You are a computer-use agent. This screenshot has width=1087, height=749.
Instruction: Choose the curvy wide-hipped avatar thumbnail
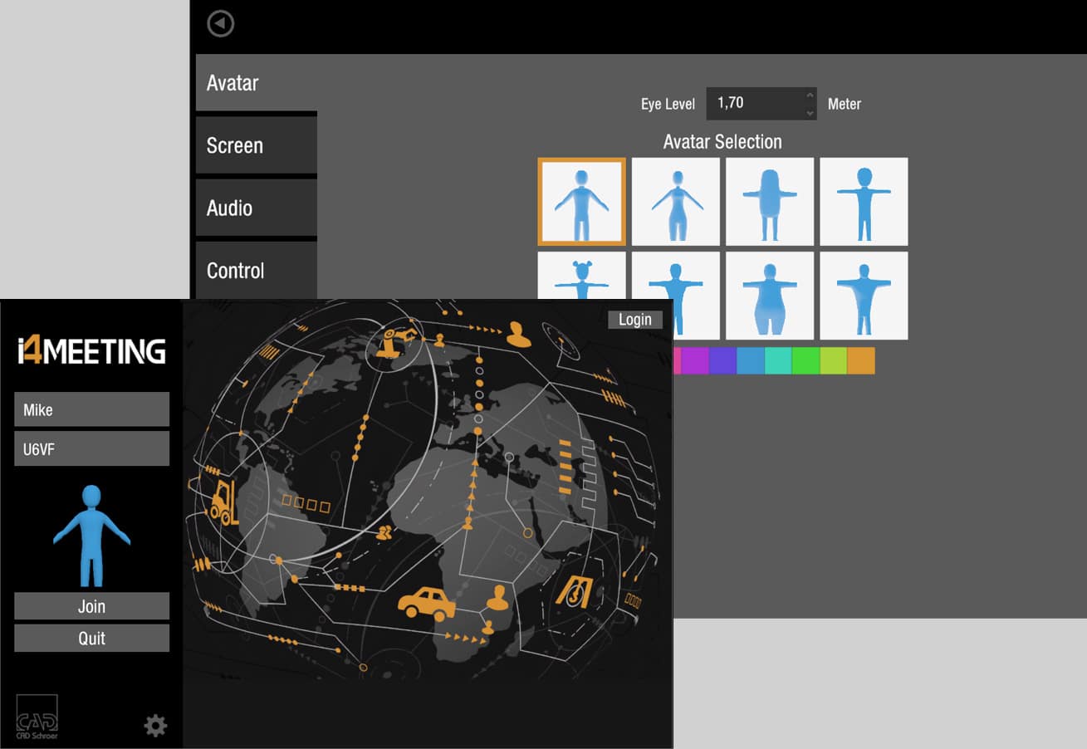tap(770, 296)
